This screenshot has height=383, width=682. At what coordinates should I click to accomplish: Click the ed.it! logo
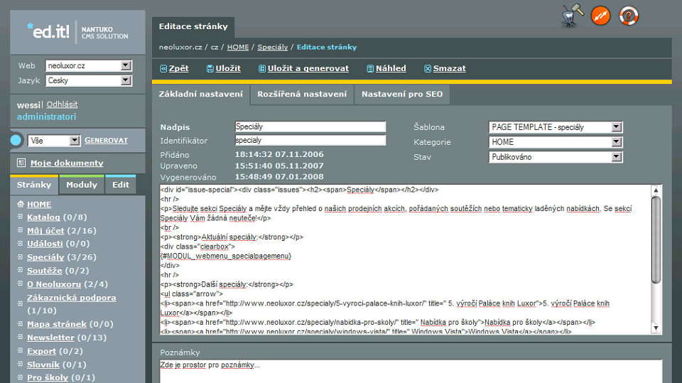[x=48, y=31]
